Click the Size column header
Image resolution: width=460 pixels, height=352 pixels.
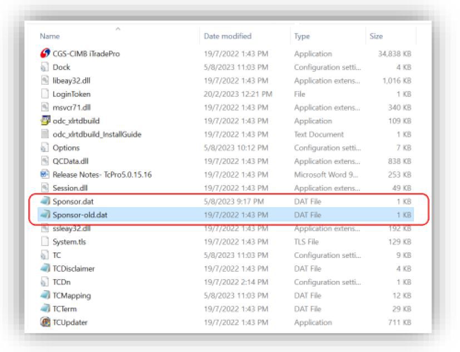pos(376,36)
